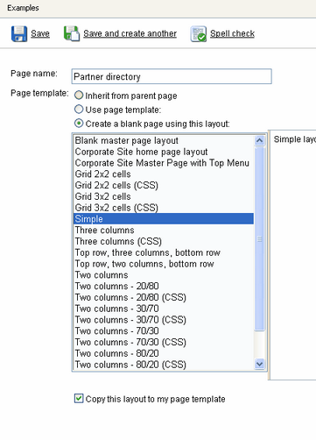This screenshot has width=316, height=440.
Task: Select Grid 2x2 cells layout
Action: [164, 174]
